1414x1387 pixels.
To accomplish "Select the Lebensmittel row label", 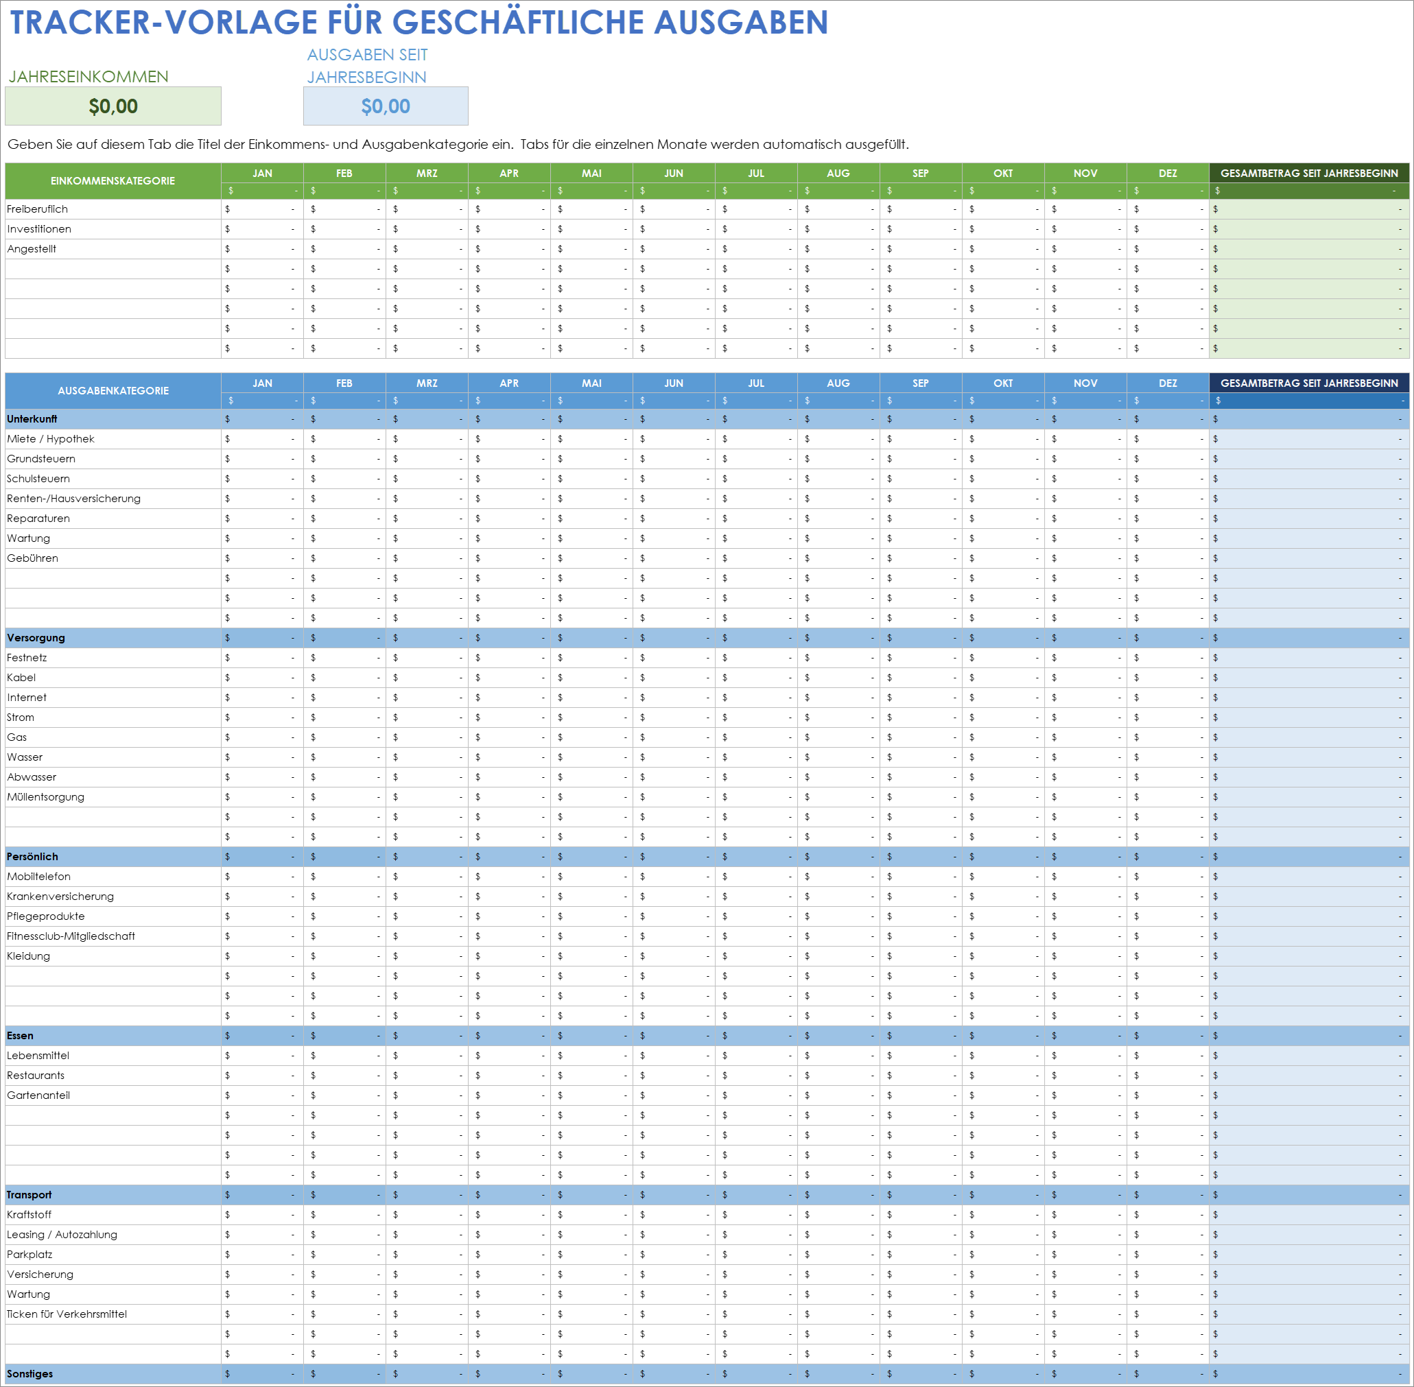I will [x=113, y=1056].
